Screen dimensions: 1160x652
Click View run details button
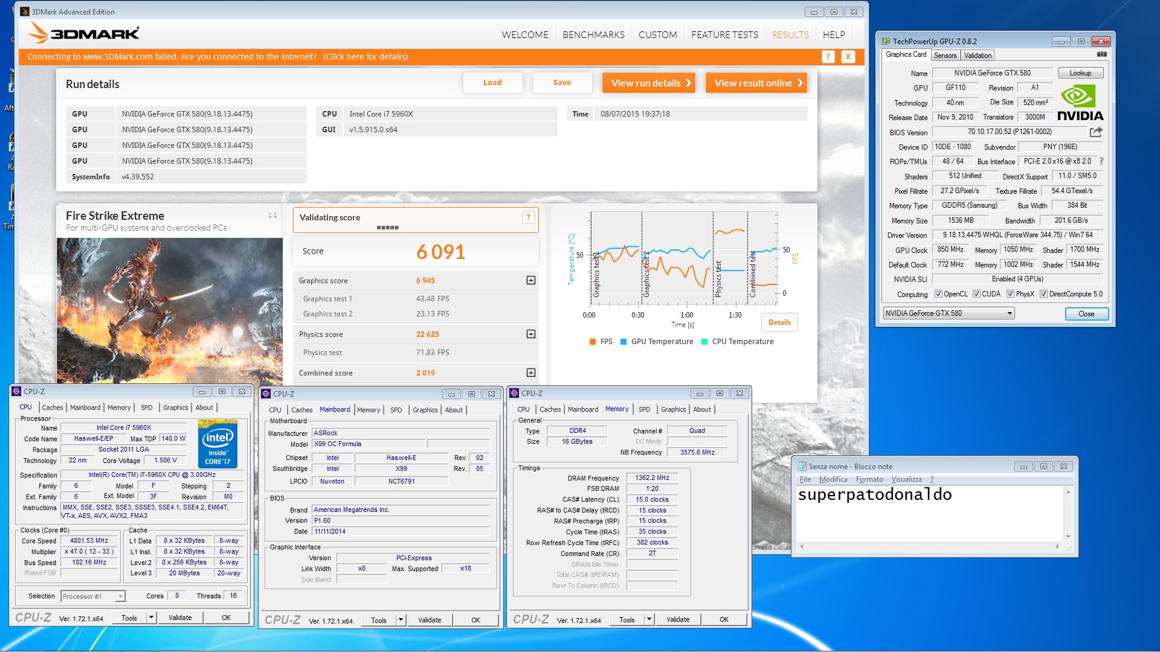point(649,83)
